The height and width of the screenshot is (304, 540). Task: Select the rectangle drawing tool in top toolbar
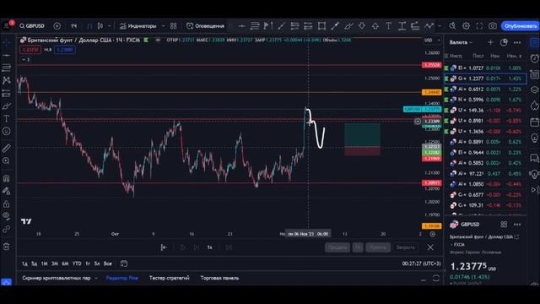click(321, 26)
